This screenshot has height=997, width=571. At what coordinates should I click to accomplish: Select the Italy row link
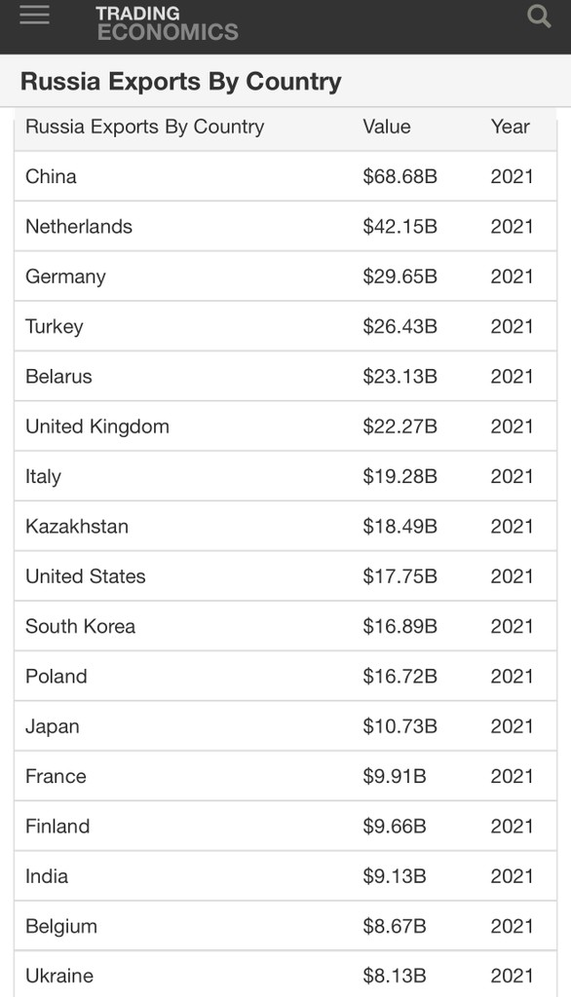(x=43, y=477)
